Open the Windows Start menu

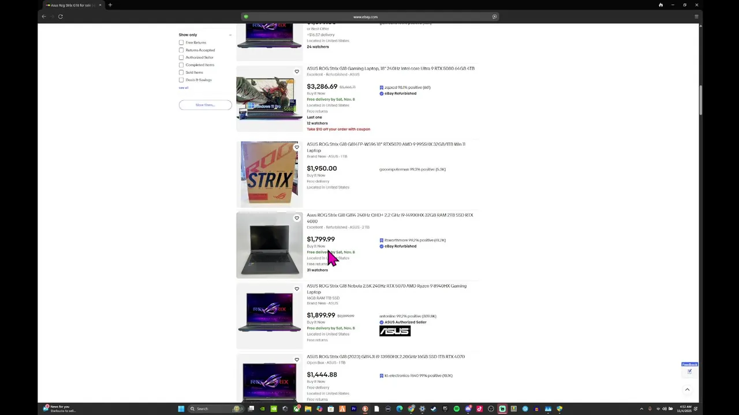181,409
